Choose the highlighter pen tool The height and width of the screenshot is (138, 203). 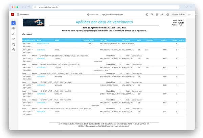[14, 34]
